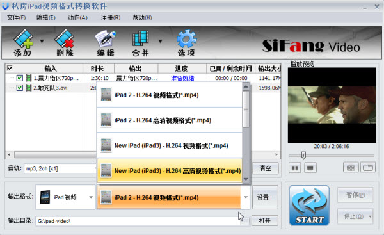Toggle the select-all checkbox in list header
The width and height of the screenshot is (384, 235).
click(x=10, y=68)
